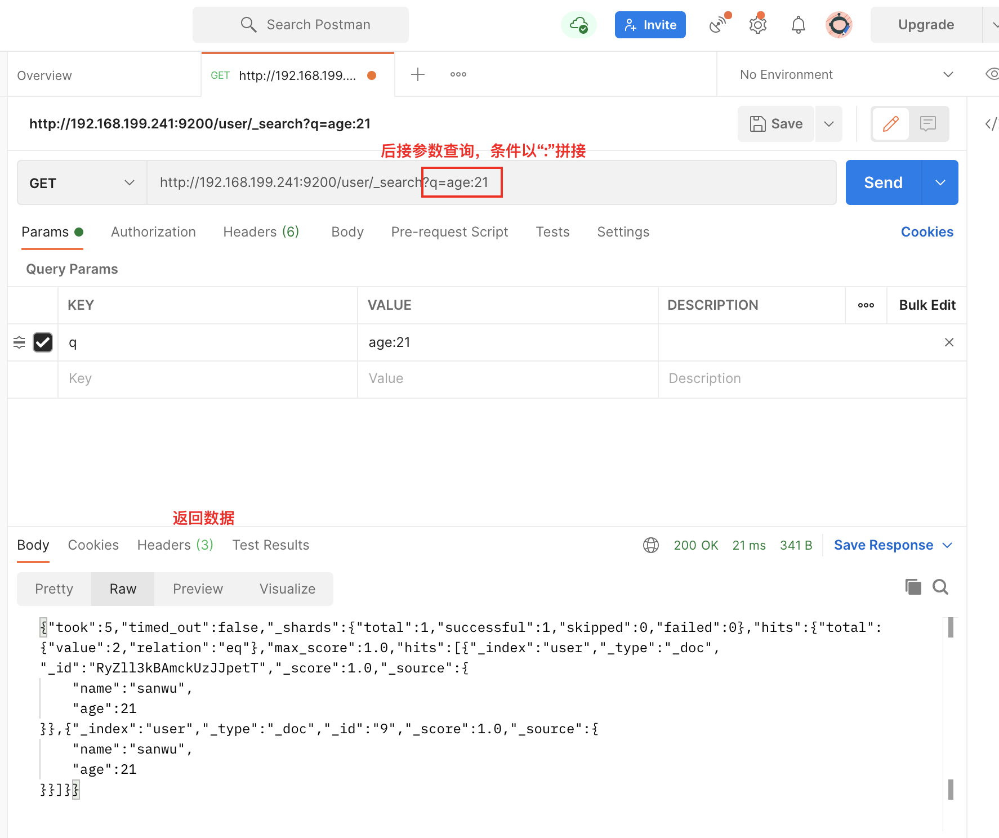
Task: Click the 341 B response size
Action: pos(796,545)
